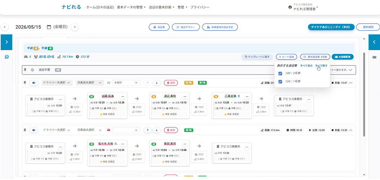Screen dimensions: 380x180
Task: Click the 送迎表 print button
Action: pos(159,27)
